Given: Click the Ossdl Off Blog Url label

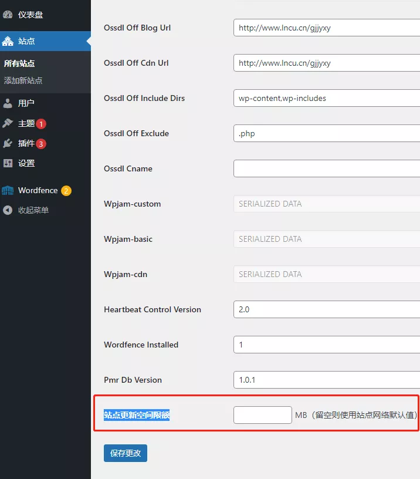Looking at the screenshot, I should coord(137,28).
